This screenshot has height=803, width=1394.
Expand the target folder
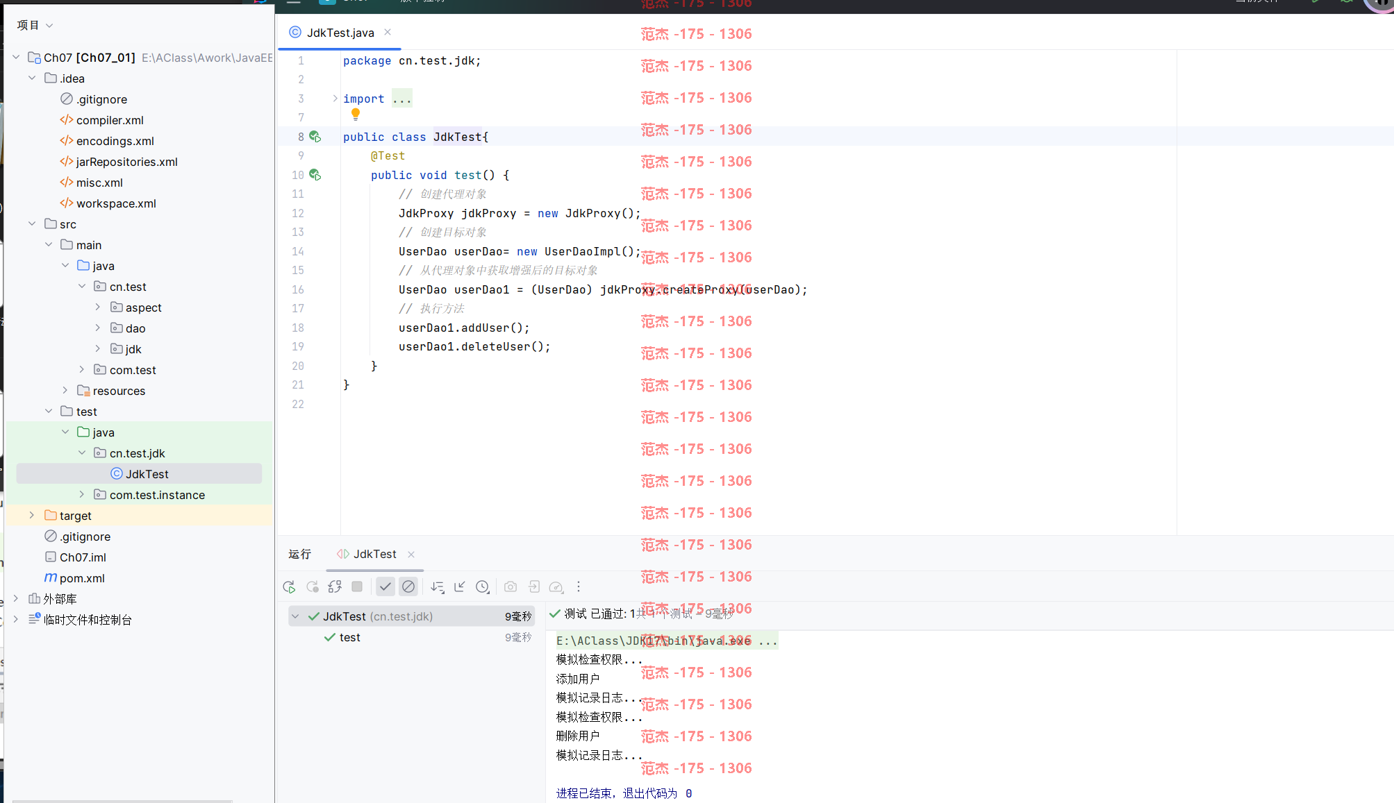coord(32,515)
